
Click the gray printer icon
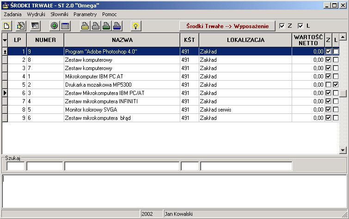coord(96,26)
